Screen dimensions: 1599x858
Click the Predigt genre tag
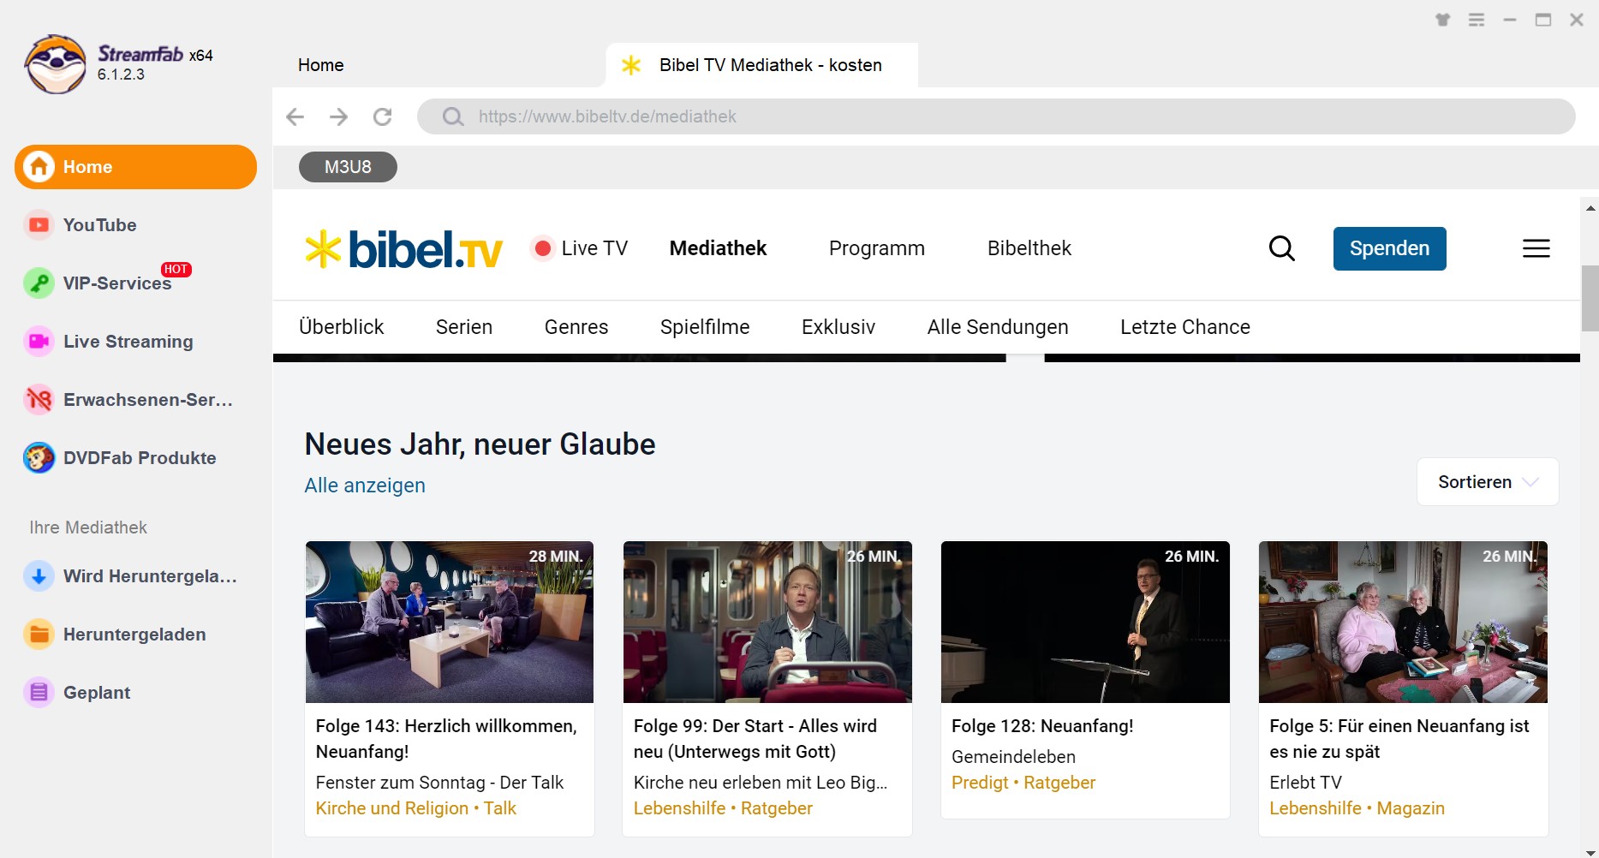pyautogui.click(x=980, y=783)
